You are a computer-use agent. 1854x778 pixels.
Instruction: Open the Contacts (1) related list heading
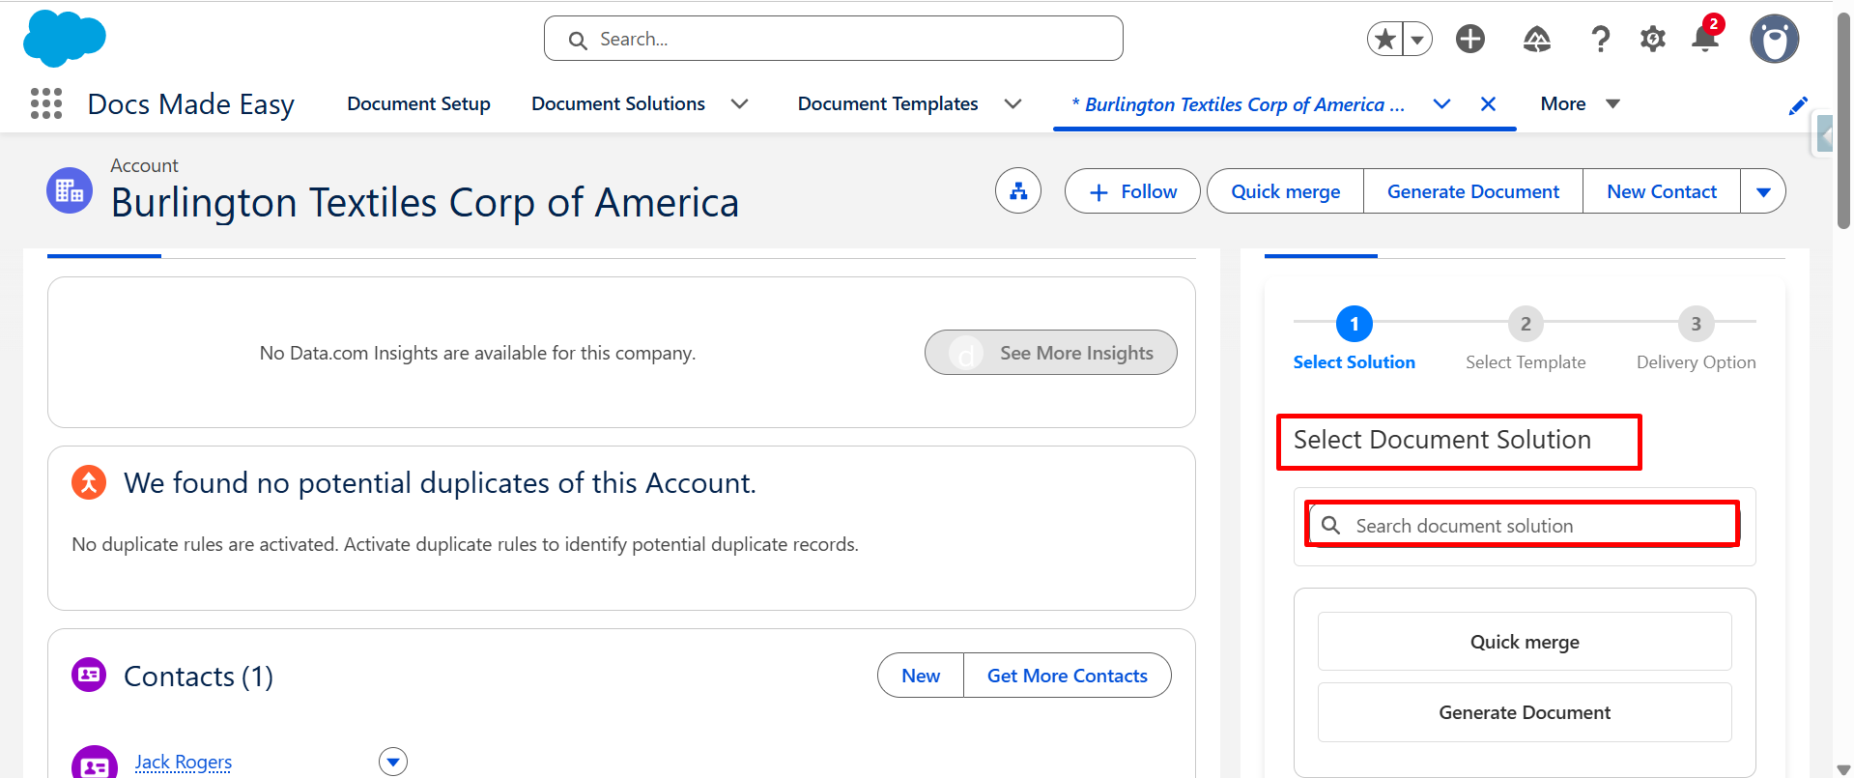199,677
